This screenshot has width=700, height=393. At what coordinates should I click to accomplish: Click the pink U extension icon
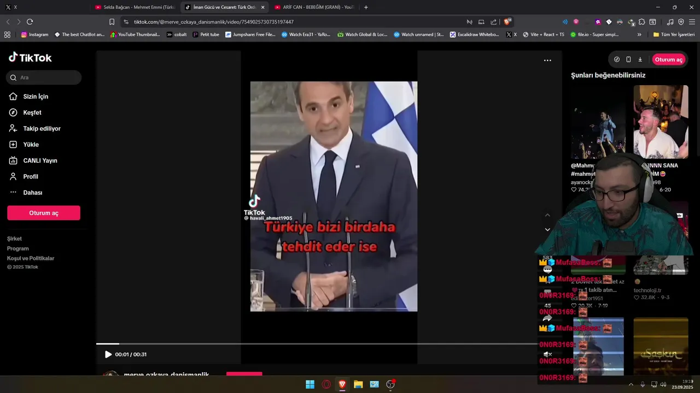(x=576, y=22)
